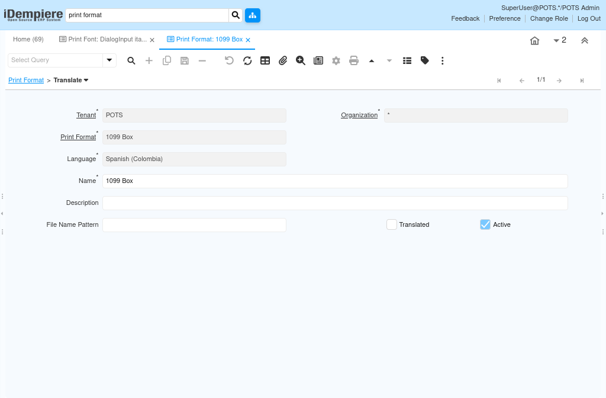The image size is (606, 398).
Task: Toggle grid view icon
Action: click(x=265, y=61)
